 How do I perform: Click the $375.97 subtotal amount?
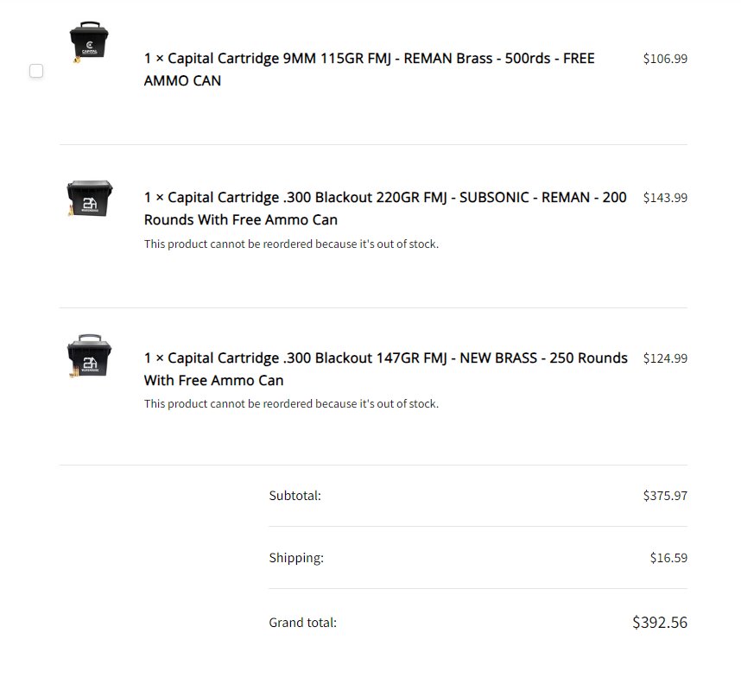coord(665,496)
